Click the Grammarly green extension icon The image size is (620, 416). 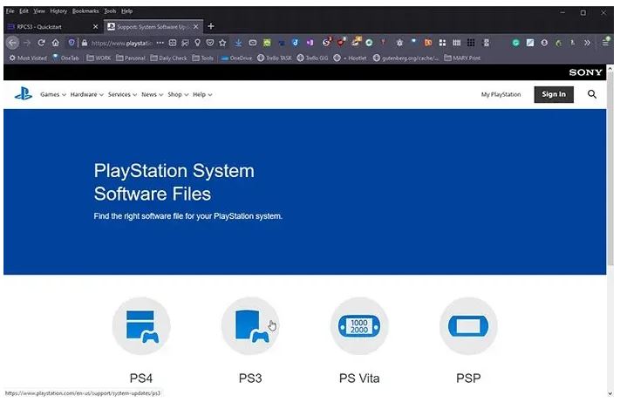[x=515, y=43]
